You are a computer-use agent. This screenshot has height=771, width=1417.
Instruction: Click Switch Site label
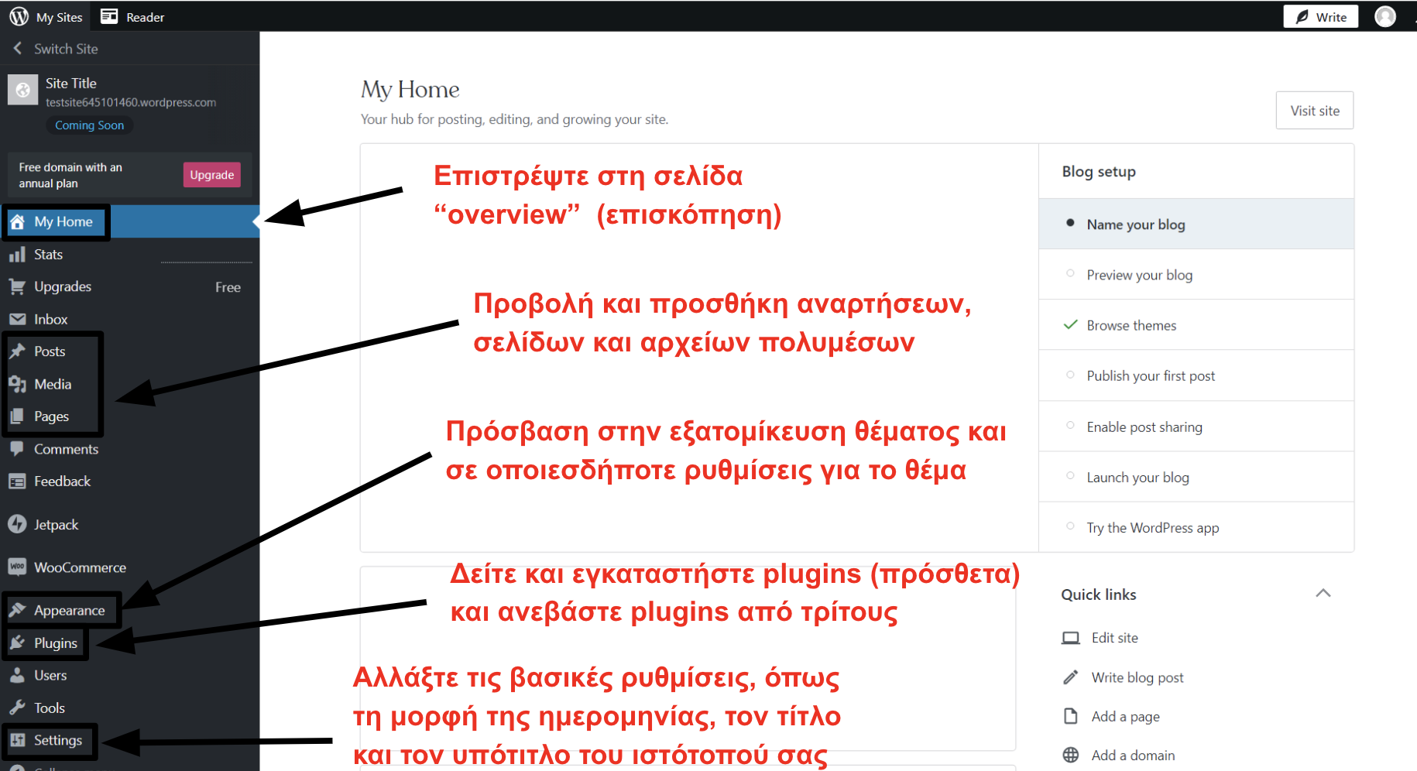click(x=66, y=49)
